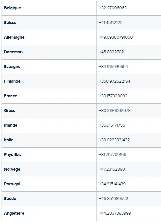Screen dimensions: 161x223
Task: Click the Allemagne row label
Action: [x=14, y=37]
